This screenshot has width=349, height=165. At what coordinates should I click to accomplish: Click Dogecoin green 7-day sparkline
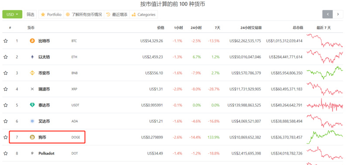(325, 137)
